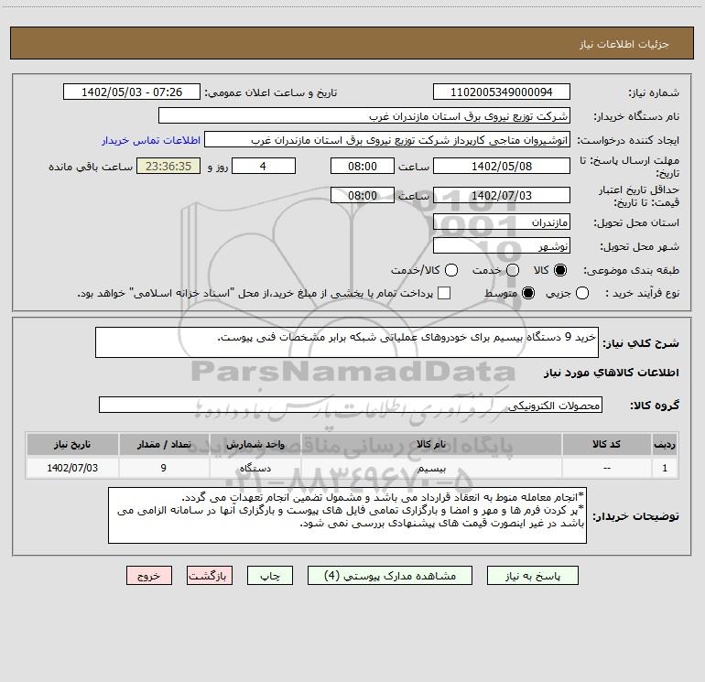705x682 pixels.
Task: Click the تاریخ نیاز column header
Action: click(x=72, y=444)
